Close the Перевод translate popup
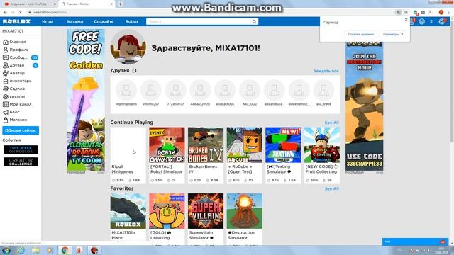Image resolution: width=454 pixels, height=255 pixels. 406,20
